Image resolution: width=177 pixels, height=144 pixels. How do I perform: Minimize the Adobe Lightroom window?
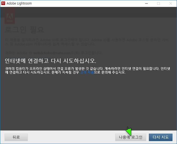(146, 3)
